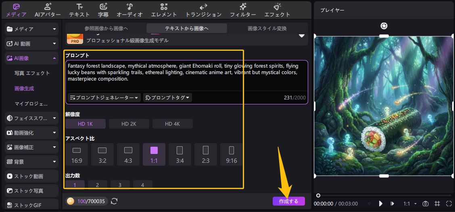The width and height of the screenshot is (455, 212).
Task: Play the preview video
Action: (381, 204)
